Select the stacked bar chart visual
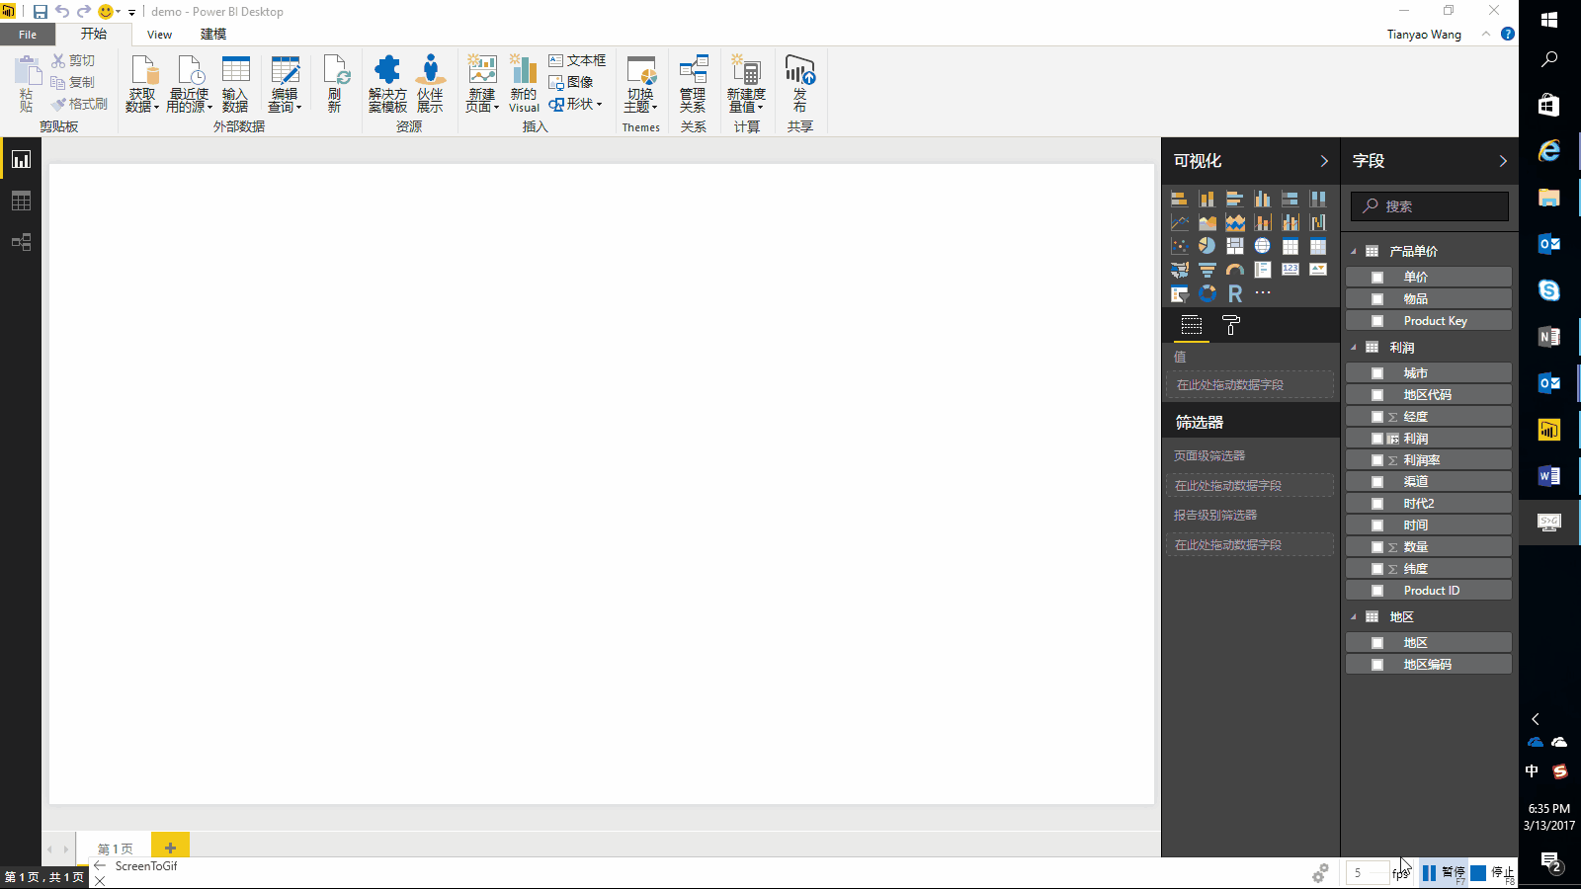Screen dimensions: 1581x889 1179,199
